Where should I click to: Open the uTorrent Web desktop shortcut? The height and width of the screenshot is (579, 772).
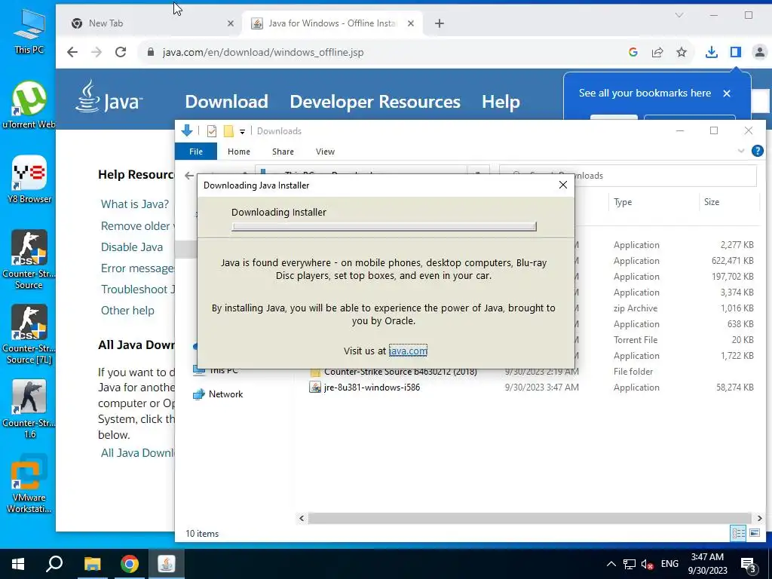29,105
